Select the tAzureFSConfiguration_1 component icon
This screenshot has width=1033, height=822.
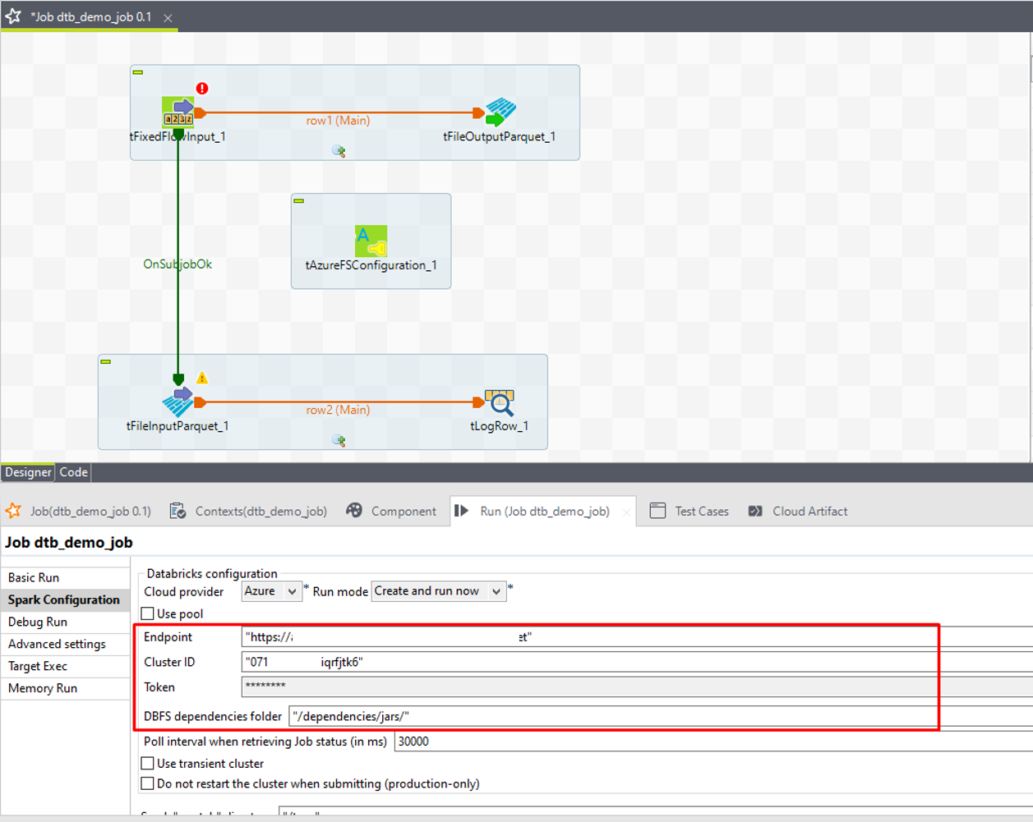(371, 241)
